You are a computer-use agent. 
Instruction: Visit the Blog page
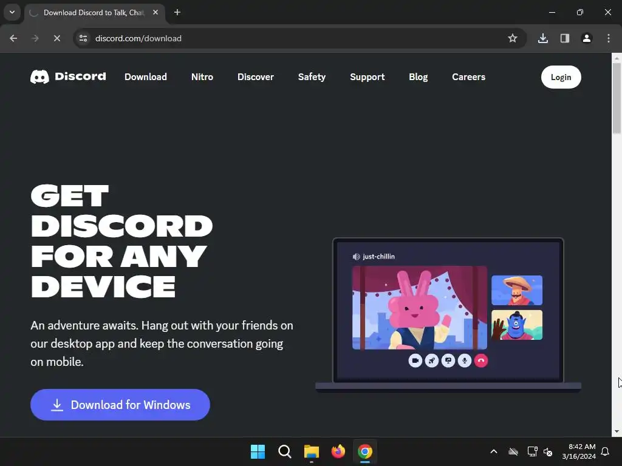(x=418, y=77)
